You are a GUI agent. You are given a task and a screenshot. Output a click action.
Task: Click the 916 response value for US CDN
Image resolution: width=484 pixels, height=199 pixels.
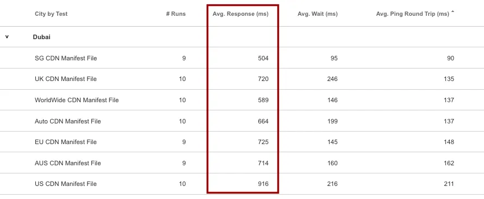(263, 184)
